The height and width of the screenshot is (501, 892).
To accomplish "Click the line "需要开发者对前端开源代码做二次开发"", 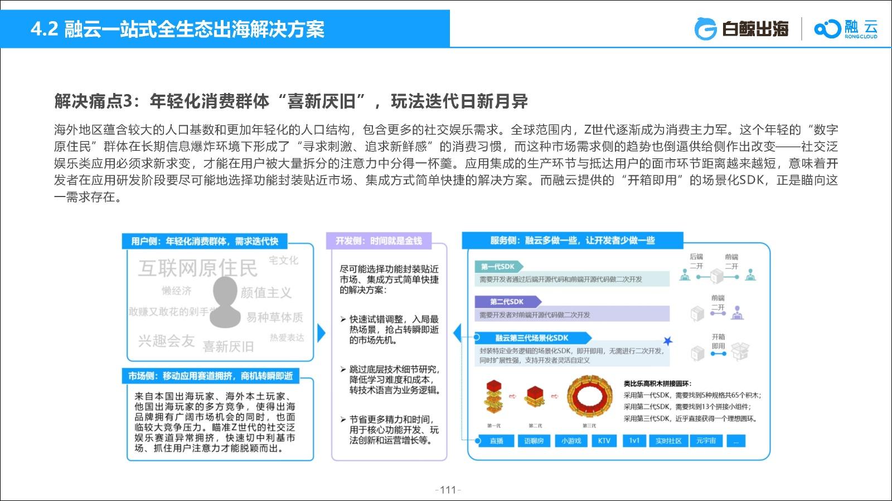I will click(x=535, y=315).
